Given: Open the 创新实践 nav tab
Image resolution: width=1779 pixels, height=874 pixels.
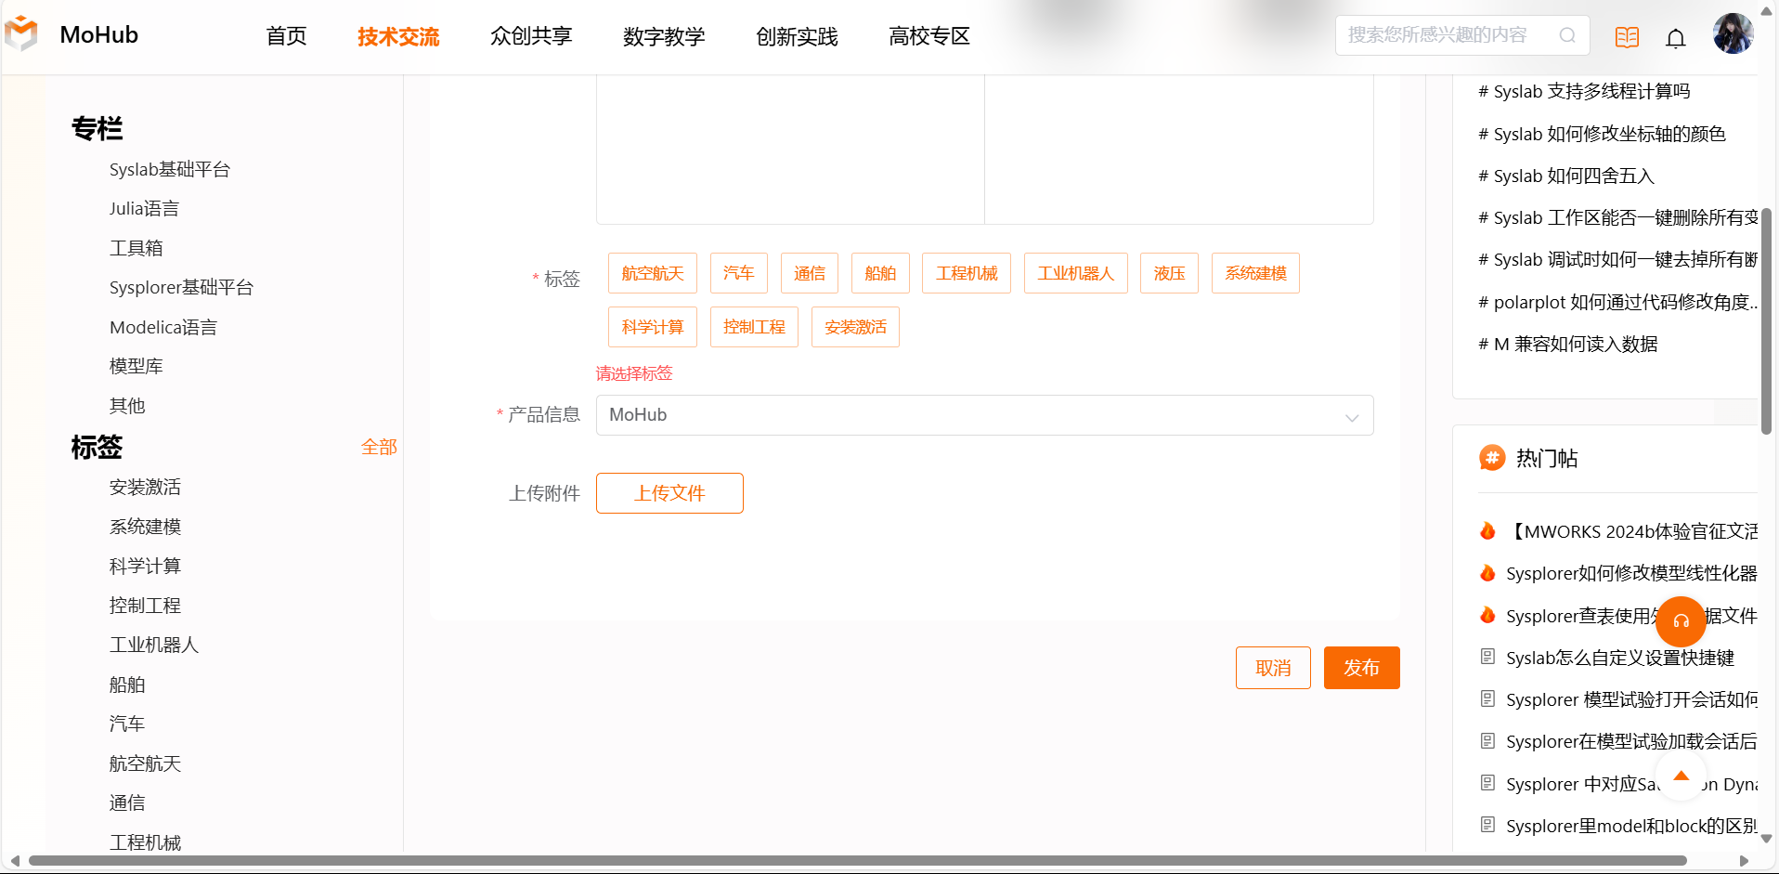Looking at the screenshot, I should (x=797, y=36).
